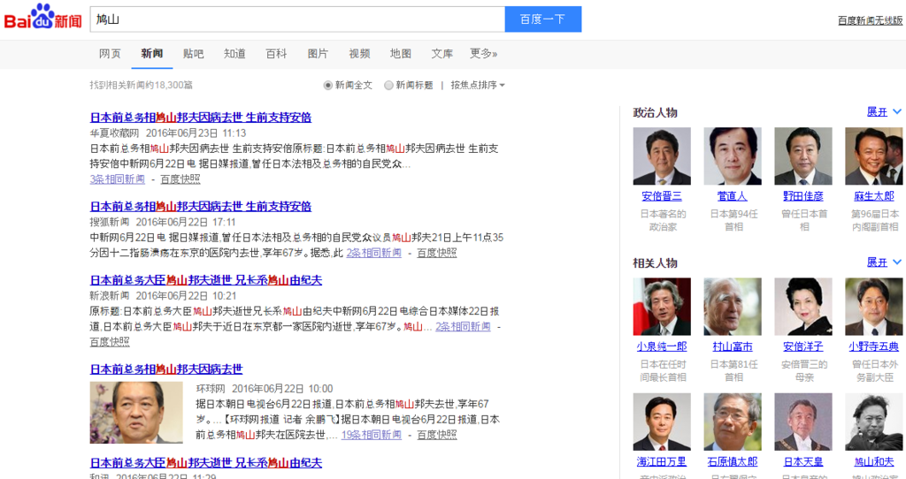Open the 环球网 headline 日本前总务相鸠山邦夫因病去世

pyautogui.click(x=166, y=369)
